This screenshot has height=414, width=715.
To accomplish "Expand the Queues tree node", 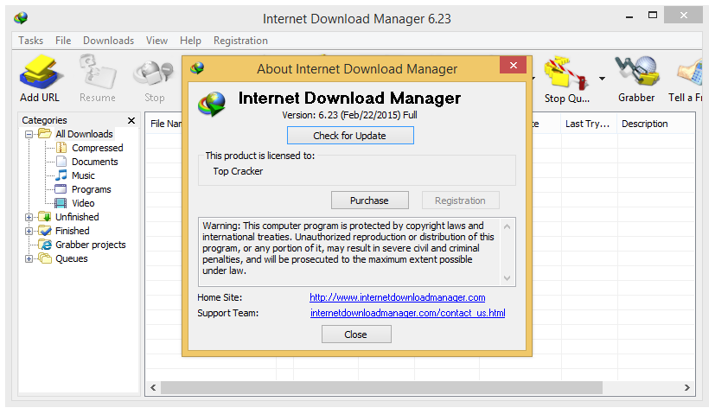I will 29,258.
